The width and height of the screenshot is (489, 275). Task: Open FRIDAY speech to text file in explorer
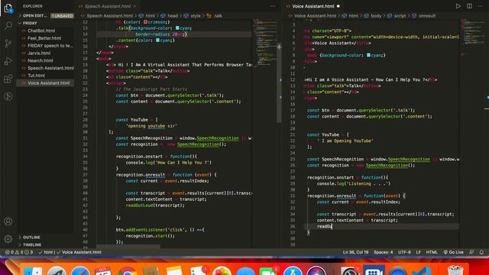[50, 46]
